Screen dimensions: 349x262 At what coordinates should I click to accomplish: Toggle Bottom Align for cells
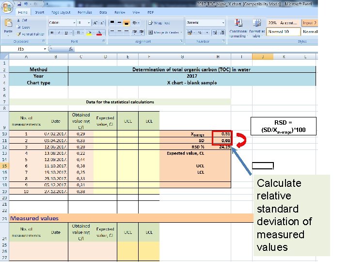127,22
